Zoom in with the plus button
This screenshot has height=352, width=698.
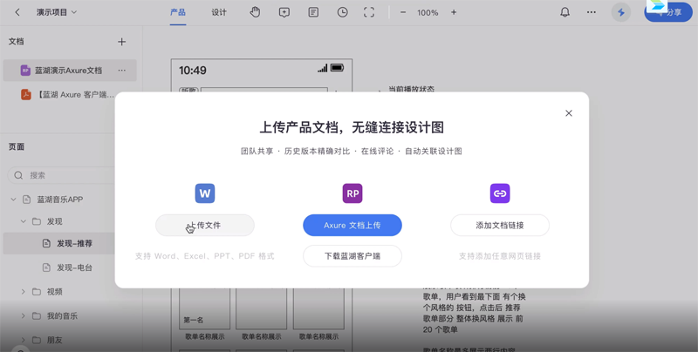(x=454, y=12)
